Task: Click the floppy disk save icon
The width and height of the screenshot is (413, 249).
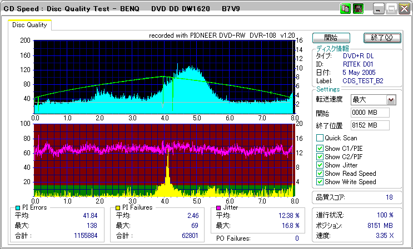Action: click(x=357, y=9)
